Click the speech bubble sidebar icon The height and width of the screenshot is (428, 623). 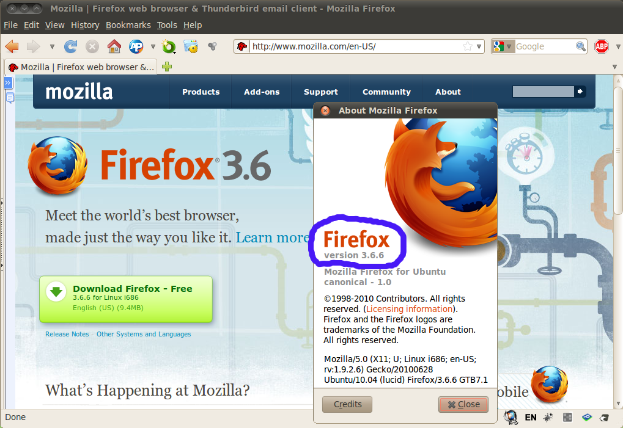(10, 98)
